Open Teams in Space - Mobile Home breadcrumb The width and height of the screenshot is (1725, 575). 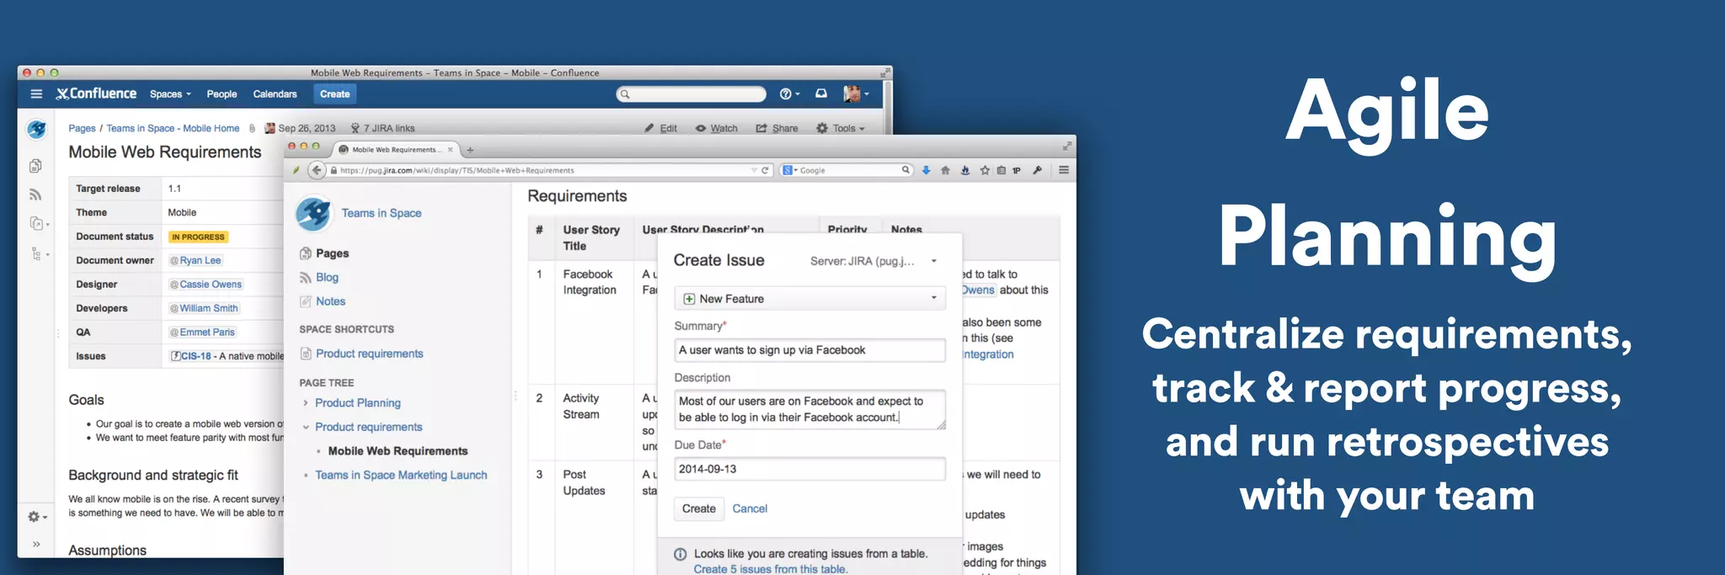coord(173,129)
